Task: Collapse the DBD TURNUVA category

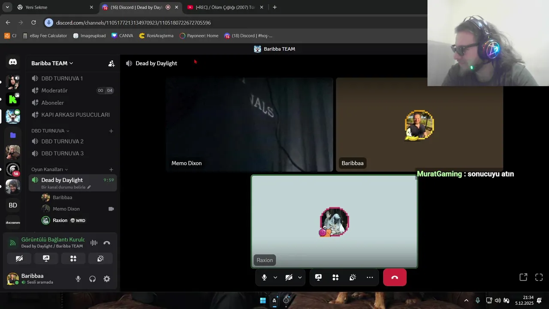Action: coord(50,131)
